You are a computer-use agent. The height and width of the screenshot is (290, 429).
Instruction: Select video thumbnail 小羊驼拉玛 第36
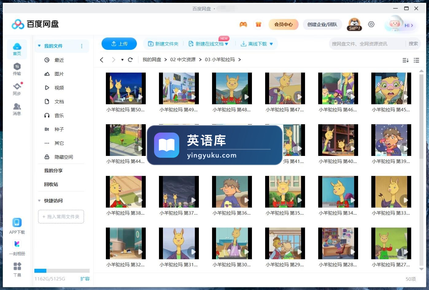(x=232, y=192)
